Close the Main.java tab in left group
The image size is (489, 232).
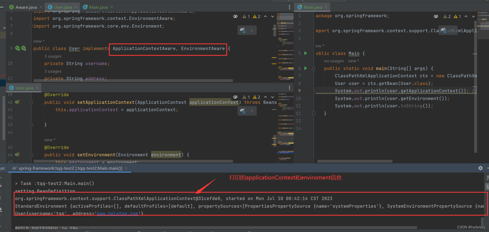click(112, 7)
